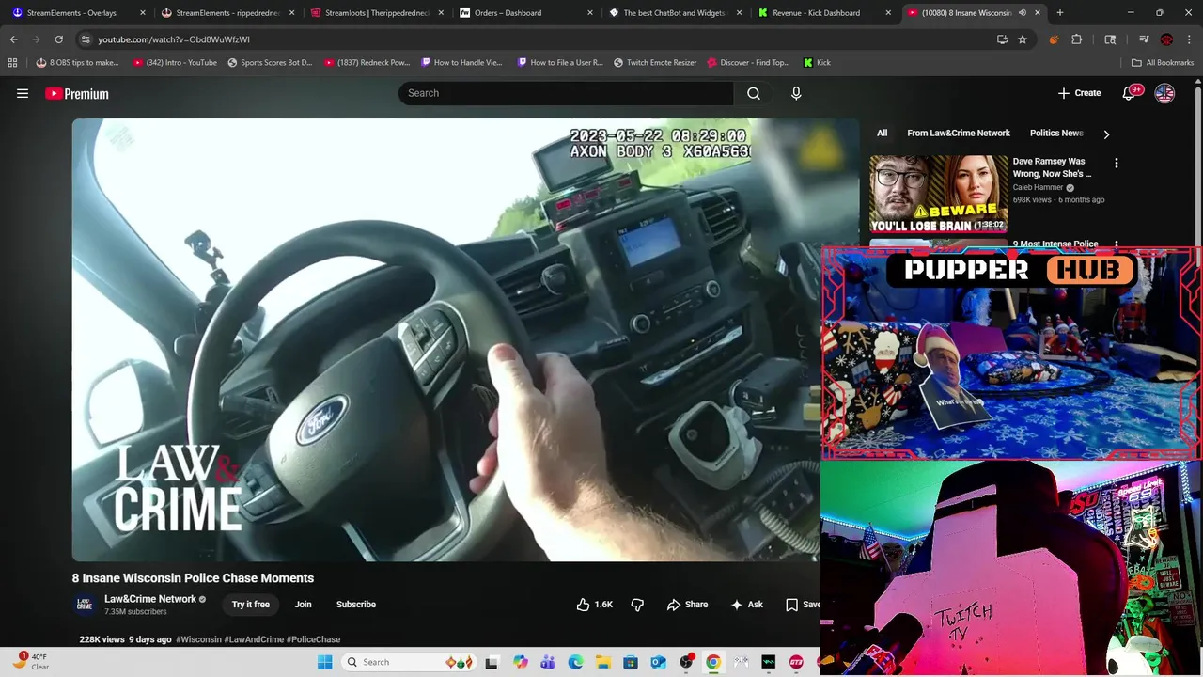The height and width of the screenshot is (677, 1203).
Task: View site information icon in address bar
Action: point(85,39)
